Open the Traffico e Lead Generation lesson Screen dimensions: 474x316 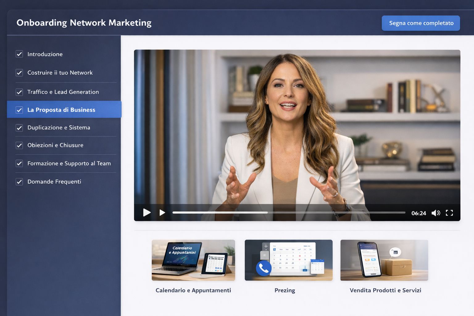pos(63,92)
